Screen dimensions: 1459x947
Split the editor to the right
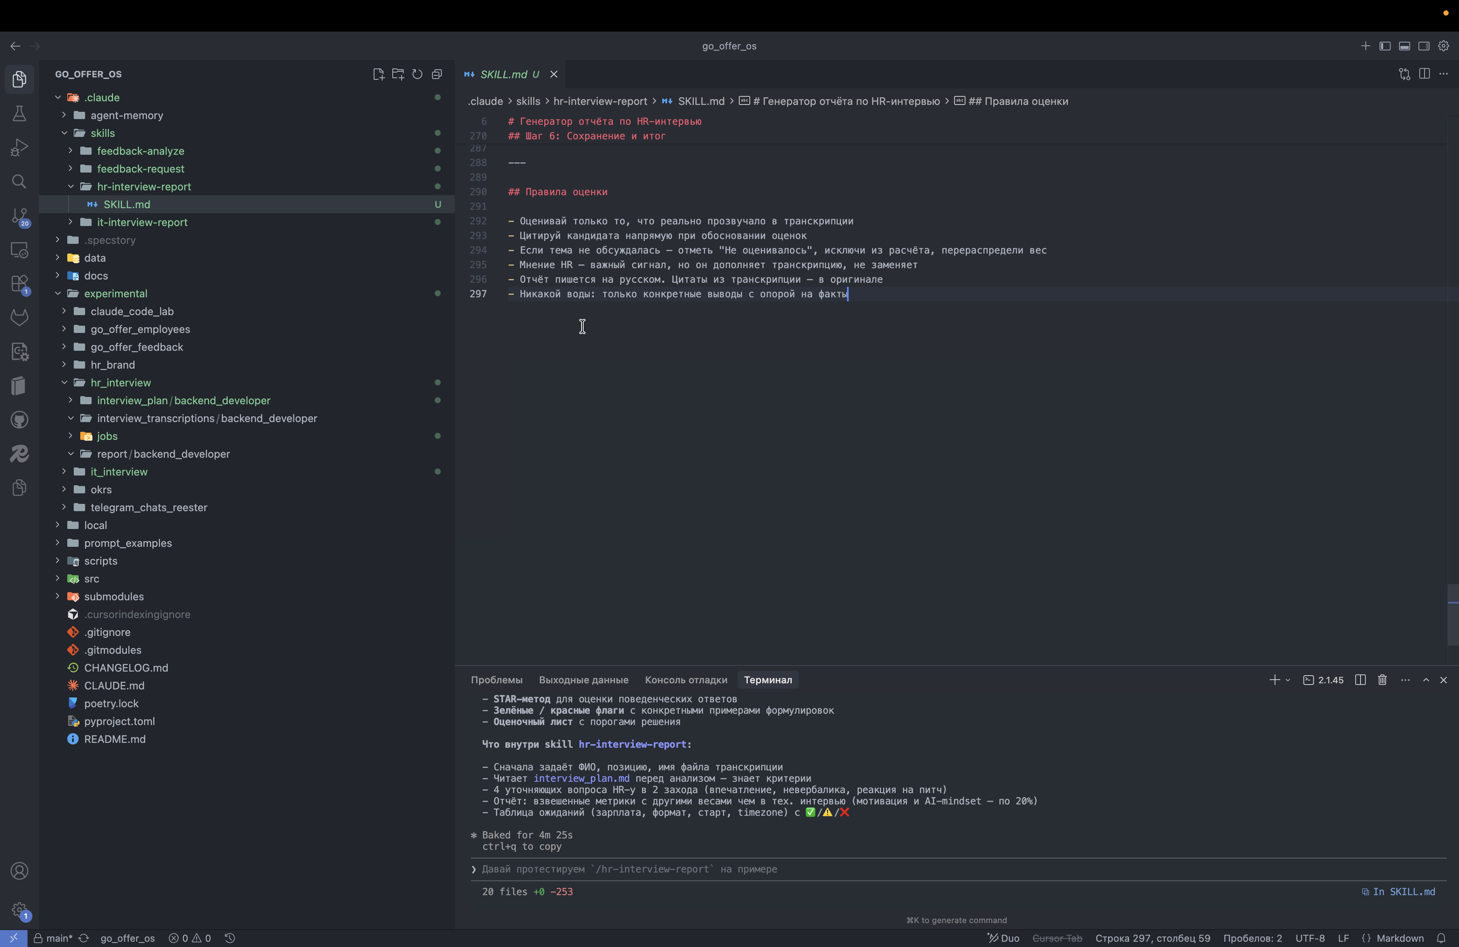coord(1424,74)
